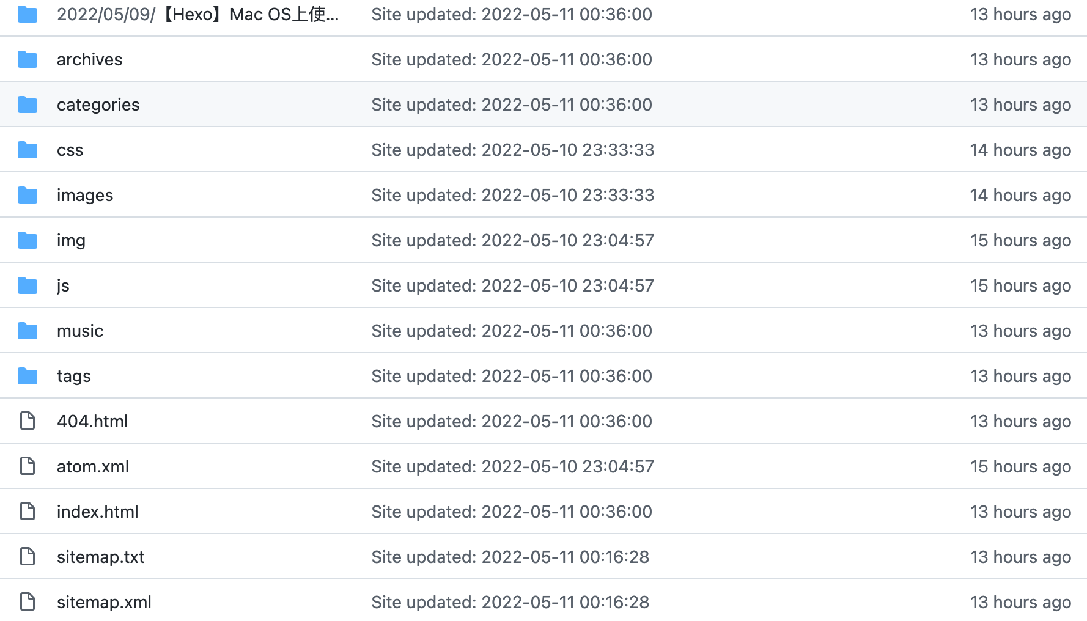Click the "13 hours ago" timestamp for index.html
Viewport: 1087px width, 621px height.
[x=1020, y=512]
